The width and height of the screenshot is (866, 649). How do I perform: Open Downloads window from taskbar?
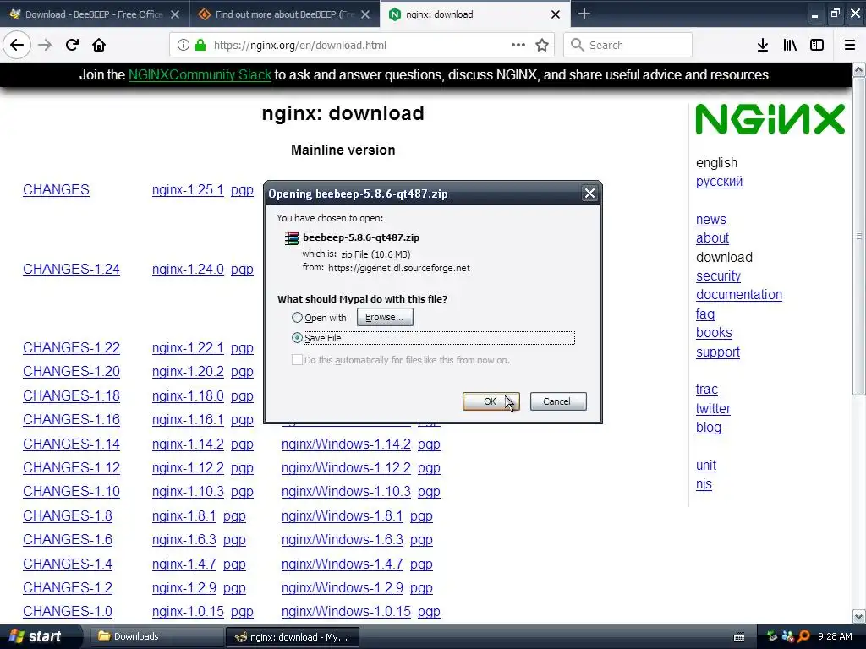[156, 636]
